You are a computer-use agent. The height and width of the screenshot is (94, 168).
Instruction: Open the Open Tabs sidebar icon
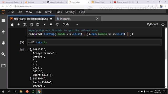tap(3, 66)
